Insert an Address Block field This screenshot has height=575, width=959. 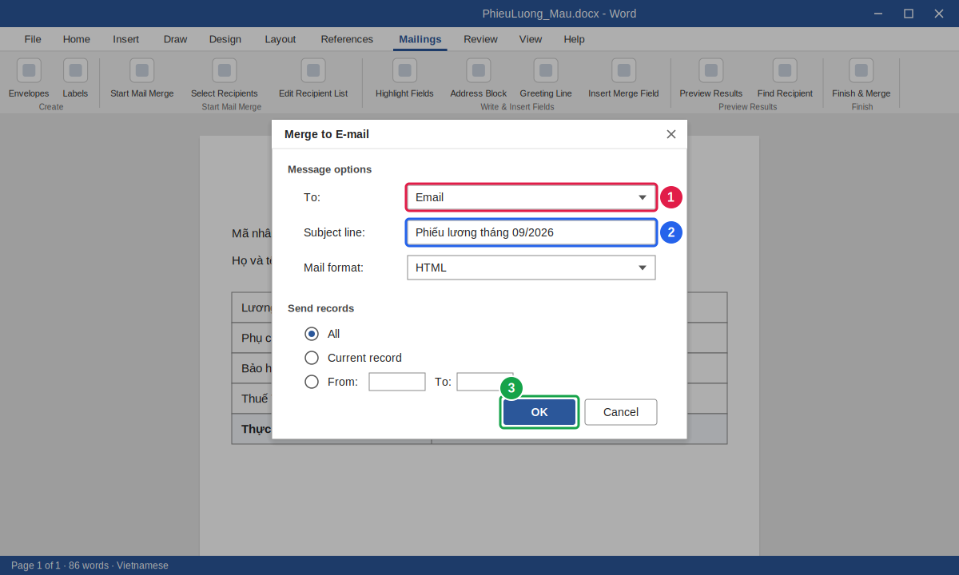[479, 78]
